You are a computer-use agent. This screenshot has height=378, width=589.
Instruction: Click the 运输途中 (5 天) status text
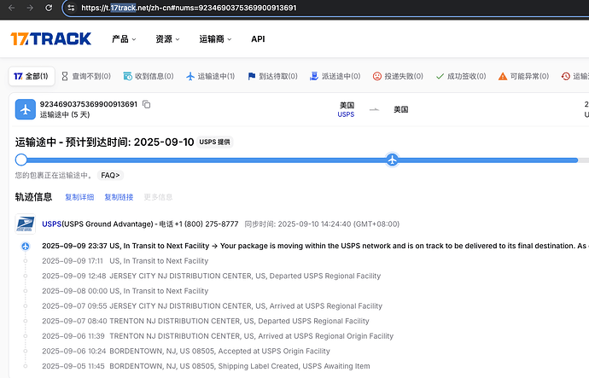[65, 114]
